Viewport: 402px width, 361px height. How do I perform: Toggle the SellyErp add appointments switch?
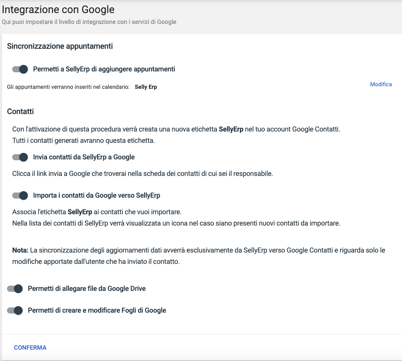coord(20,69)
